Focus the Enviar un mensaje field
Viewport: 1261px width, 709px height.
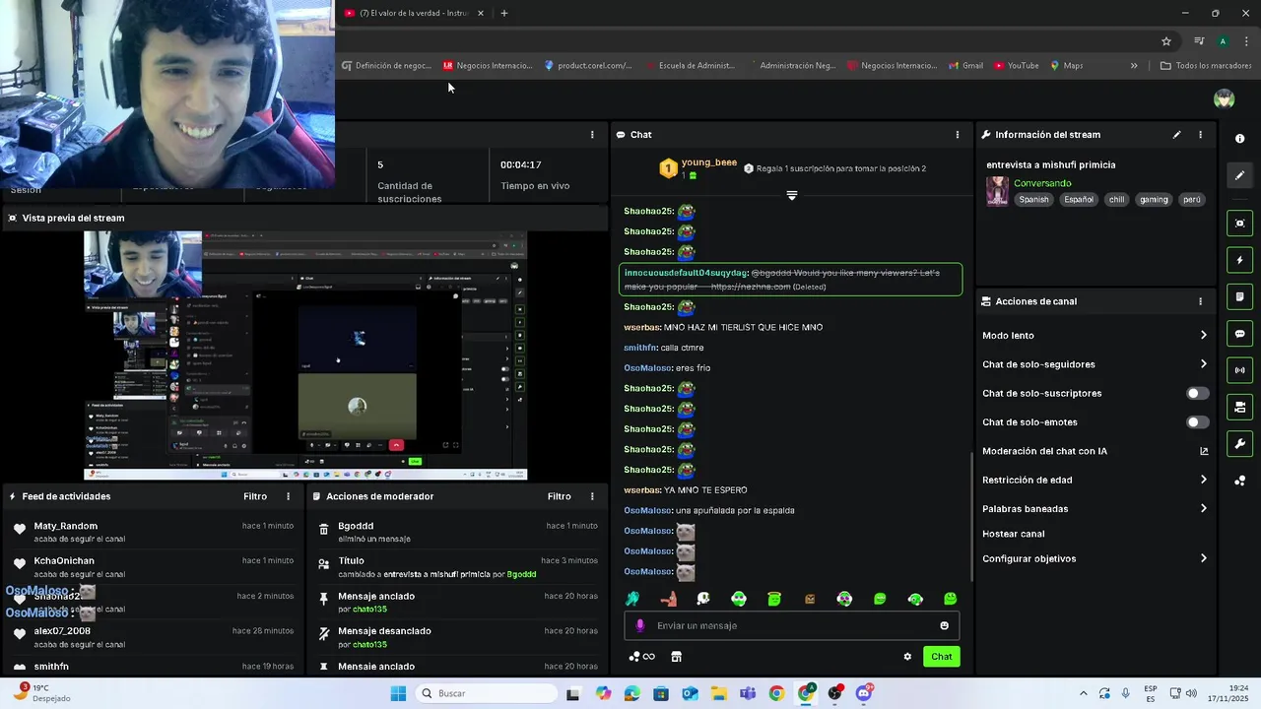point(791,625)
